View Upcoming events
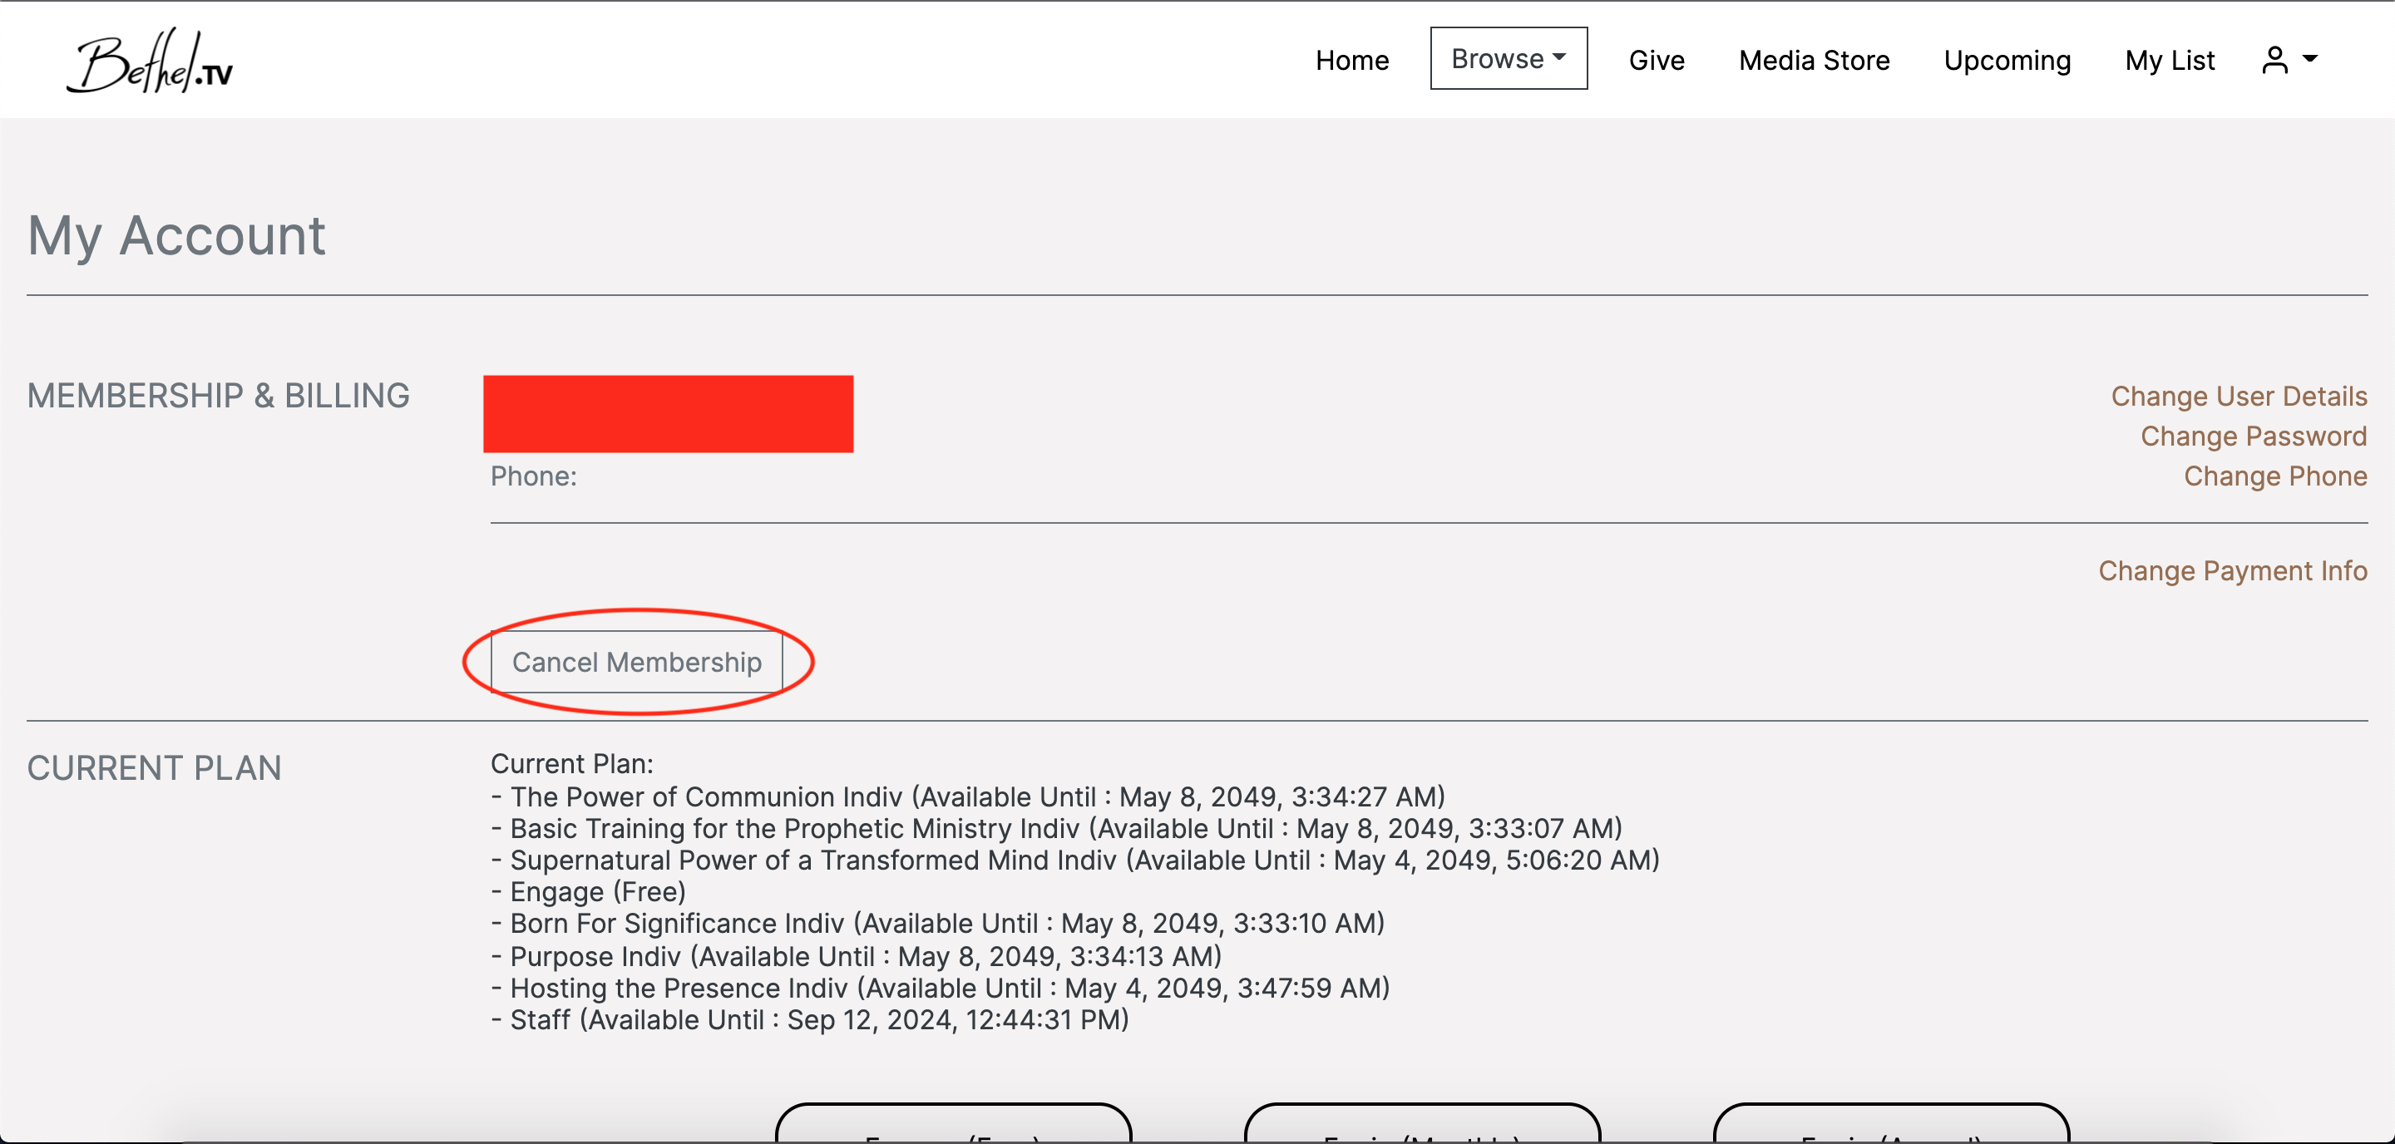Viewport: 2395px width, 1144px height. click(2007, 61)
